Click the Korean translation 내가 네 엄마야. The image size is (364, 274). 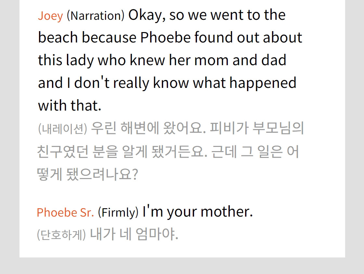tap(134, 234)
